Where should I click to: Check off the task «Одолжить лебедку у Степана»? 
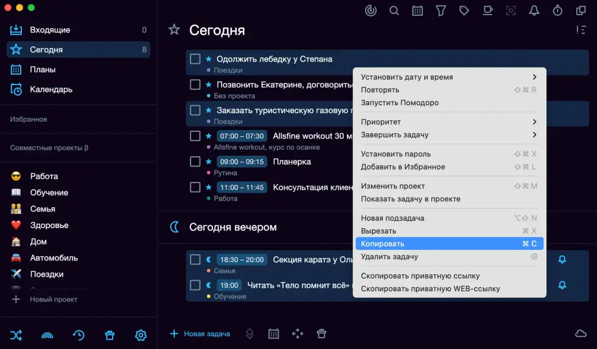pos(195,59)
